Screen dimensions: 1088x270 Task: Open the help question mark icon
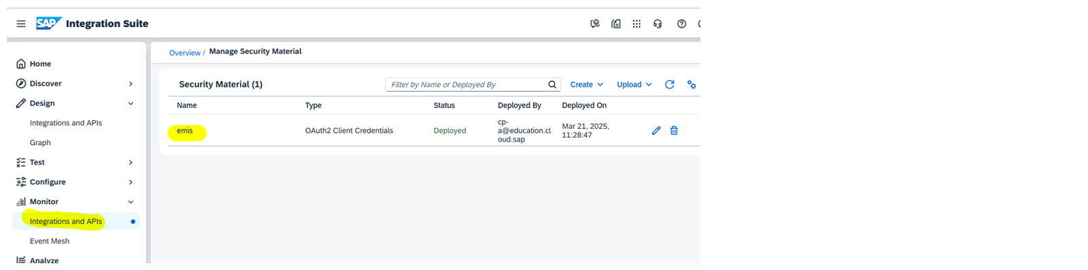click(681, 24)
